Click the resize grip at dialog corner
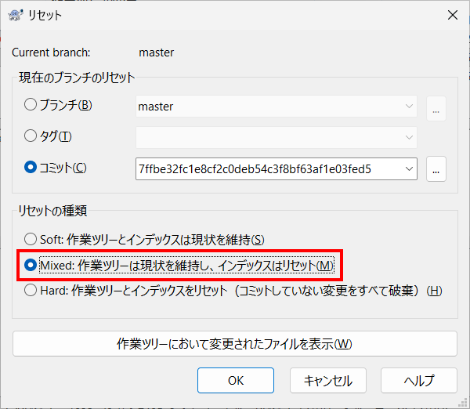The width and height of the screenshot is (470, 409). (465, 403)
